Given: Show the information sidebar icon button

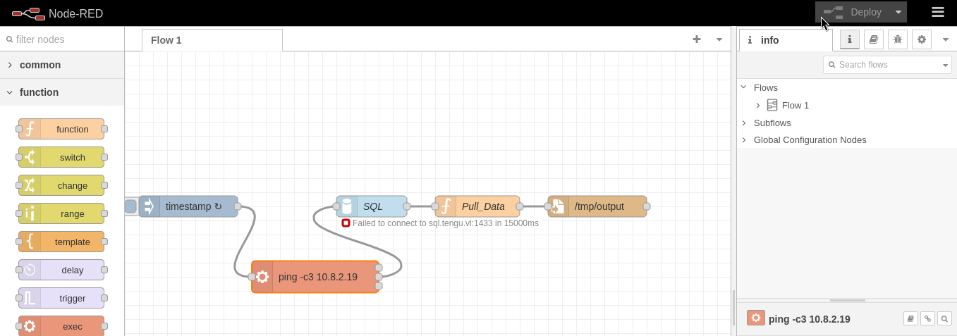Looking at the screenshot, I should pos(850,39).
